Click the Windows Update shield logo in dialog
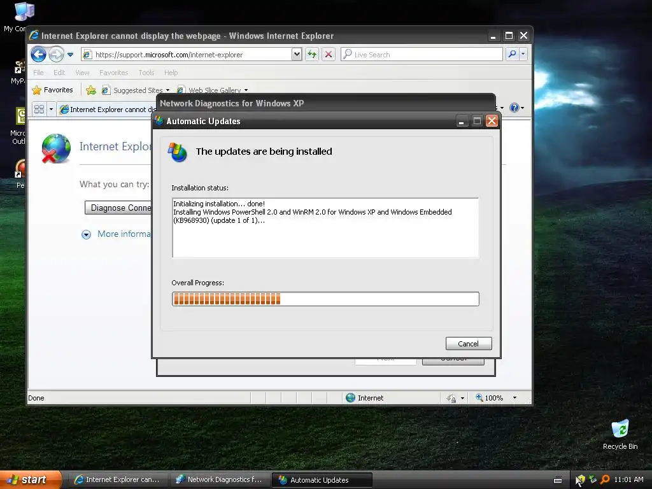The image size is (652, 489). pos(178,152)
